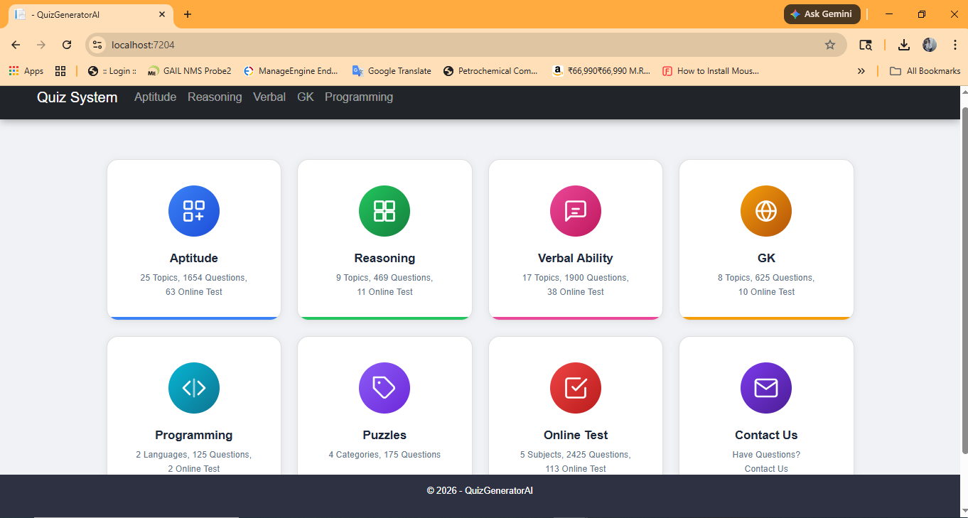Open the GAIL NMS Probe2 bookmark
This screenshot has height=518, width=968.
pyautogui.click(x=190, y=71)
